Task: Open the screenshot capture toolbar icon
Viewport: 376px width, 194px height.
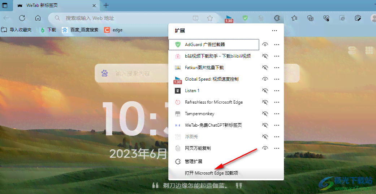Action: click(358, 18)
